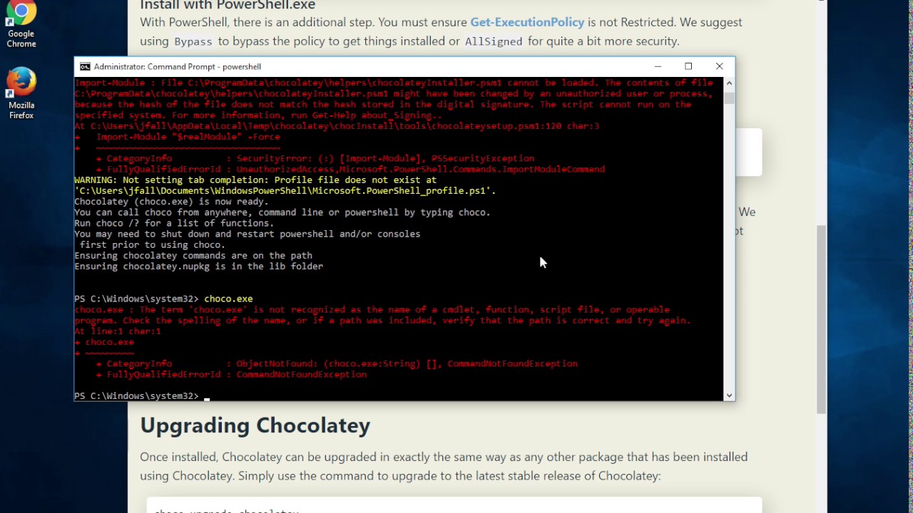Click the 'Import-Module "$realModule" -Force' line

click(188, 137)
